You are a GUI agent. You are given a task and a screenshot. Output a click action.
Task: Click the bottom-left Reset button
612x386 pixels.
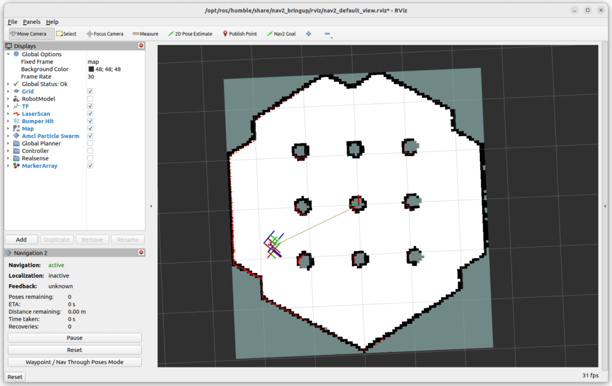click(15, 376)
